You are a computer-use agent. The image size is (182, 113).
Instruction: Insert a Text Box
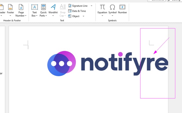click(x=34, y=7)
